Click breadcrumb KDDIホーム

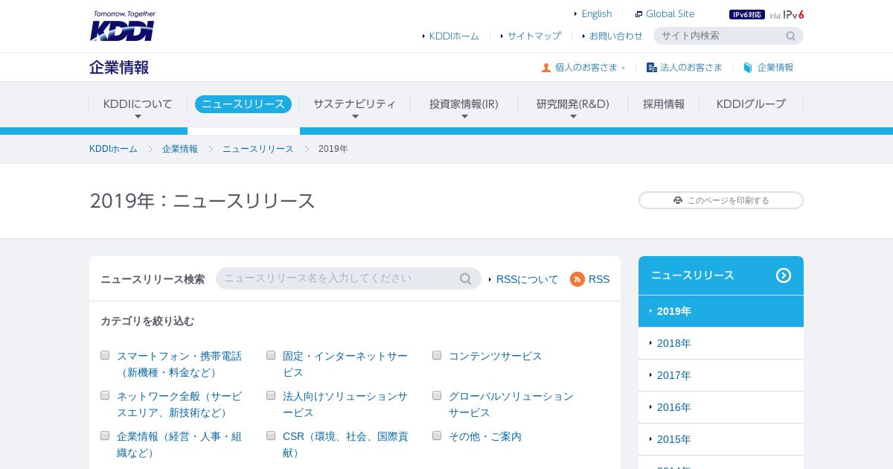[x=113, y=149]
